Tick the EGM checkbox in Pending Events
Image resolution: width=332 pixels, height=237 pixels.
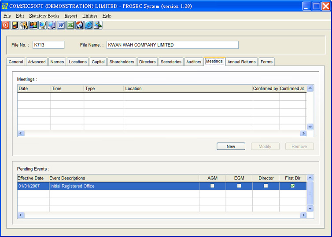(239, 186)
